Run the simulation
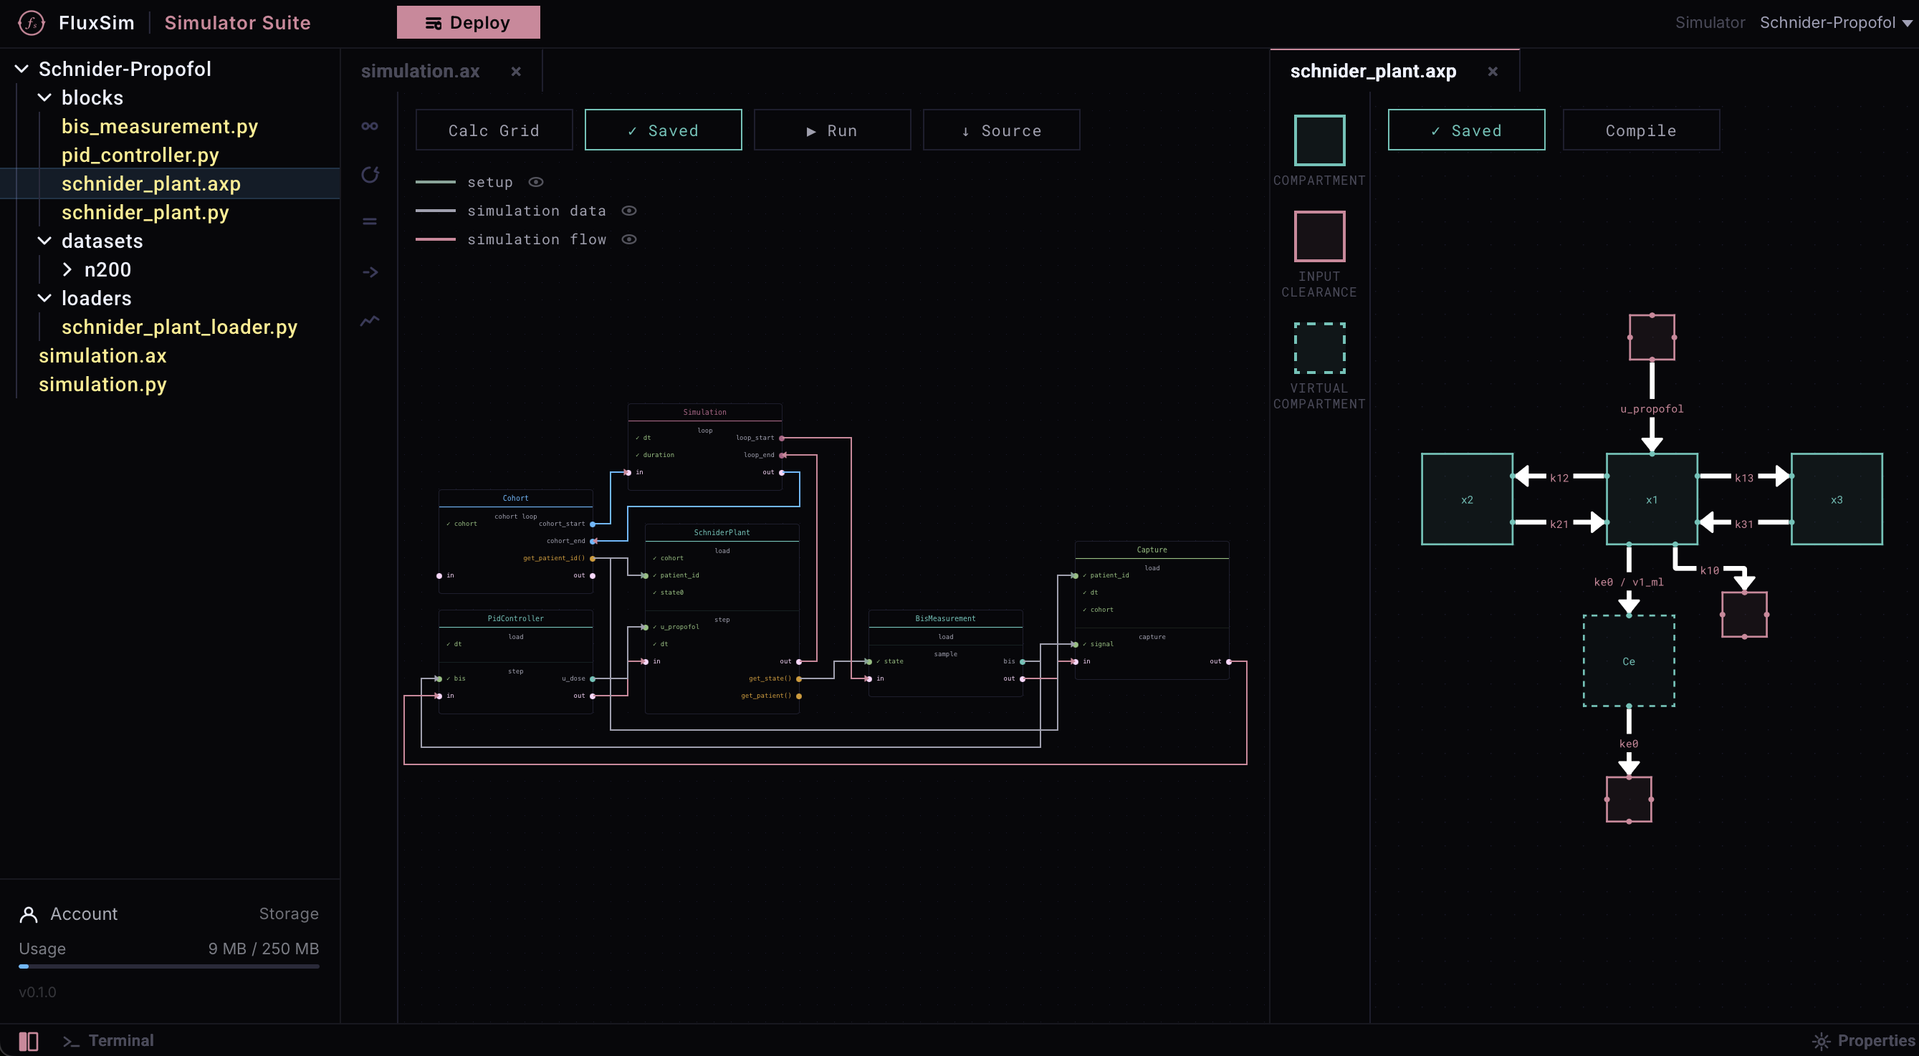 tap(832, 130)
